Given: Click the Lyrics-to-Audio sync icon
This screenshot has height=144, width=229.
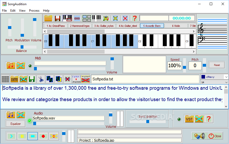Looking at the screenshot, I should coord(77,79).
